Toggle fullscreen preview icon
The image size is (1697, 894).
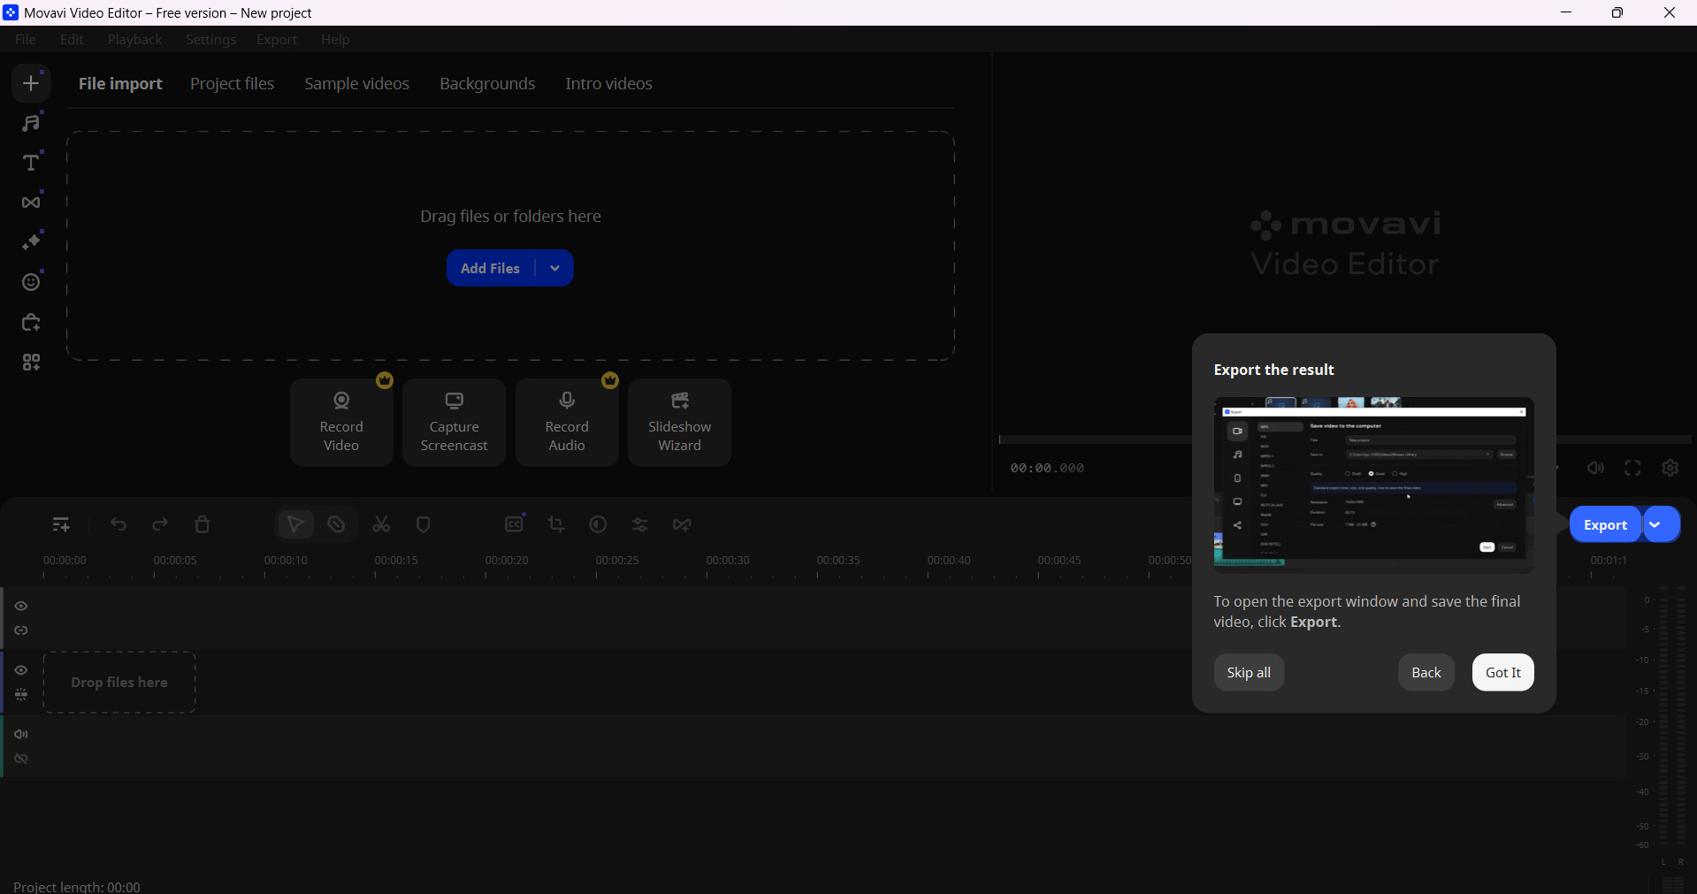pos(1632,469)
